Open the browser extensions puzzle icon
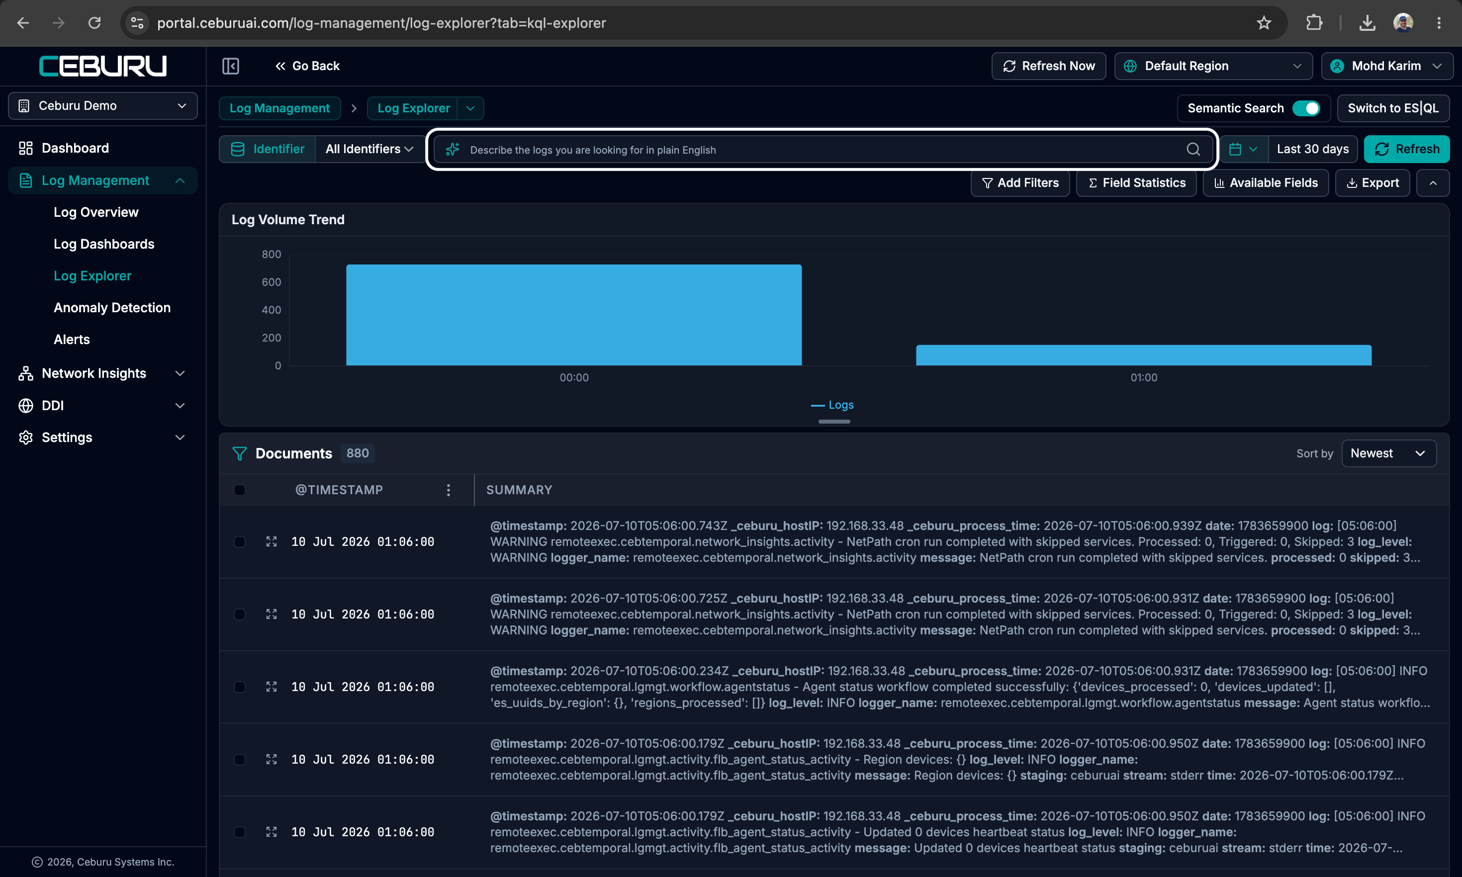1462x877 pixels. 1314,22
